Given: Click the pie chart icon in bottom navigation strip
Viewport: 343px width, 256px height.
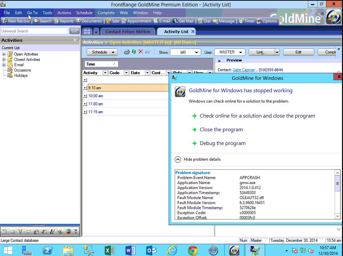Looking at the screenshot, I should (x=68, y=232).
